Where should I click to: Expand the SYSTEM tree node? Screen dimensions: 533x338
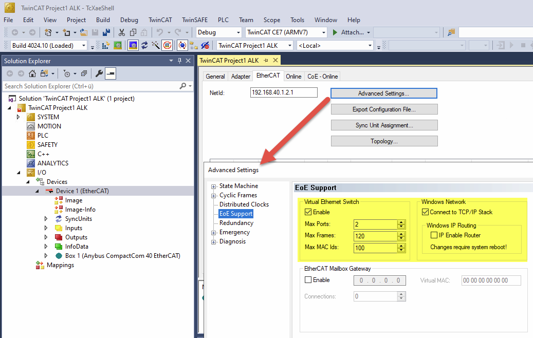click(x=19, y=117)
